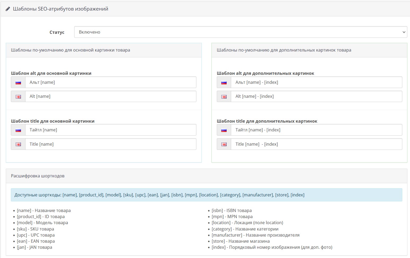Screen dimensions: 410x258
Task: Select the 'Title [name]' English title input
Action: coord(111,144)
